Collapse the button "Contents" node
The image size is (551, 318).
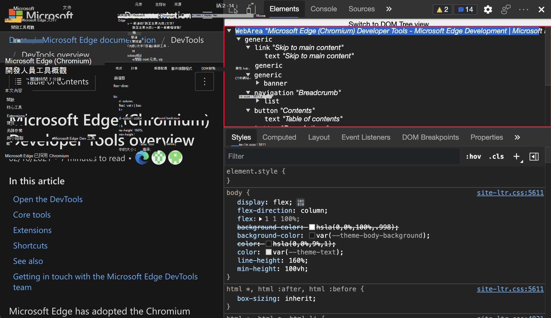point(248,110)
